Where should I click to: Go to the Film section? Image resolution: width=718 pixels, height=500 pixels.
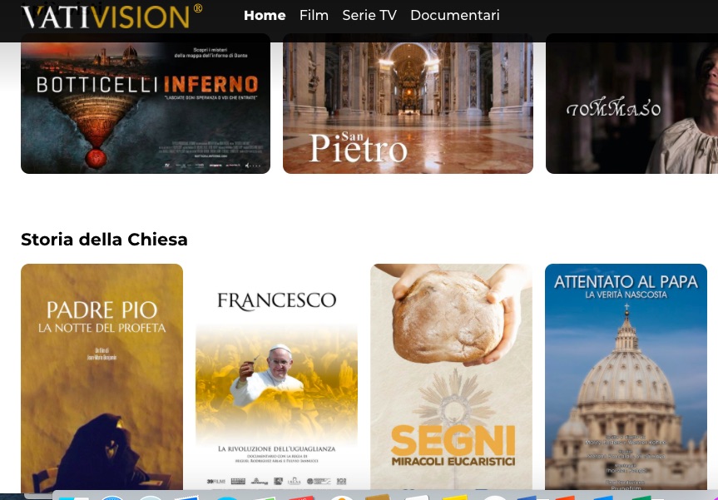(x=314, y=15)
